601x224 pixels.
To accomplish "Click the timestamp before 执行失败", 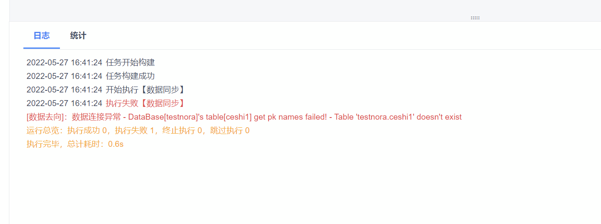I will (64, 104).
